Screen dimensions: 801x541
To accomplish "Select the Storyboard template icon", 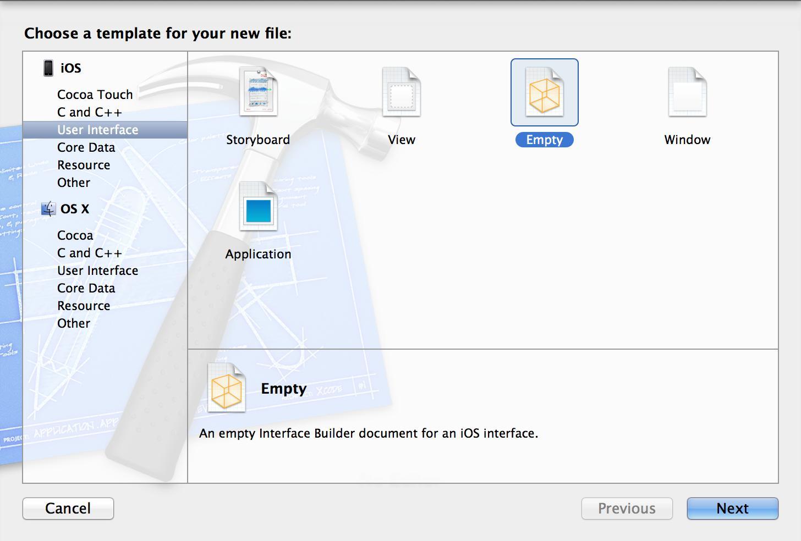I will pyautogui.click(x=258, y=92).
